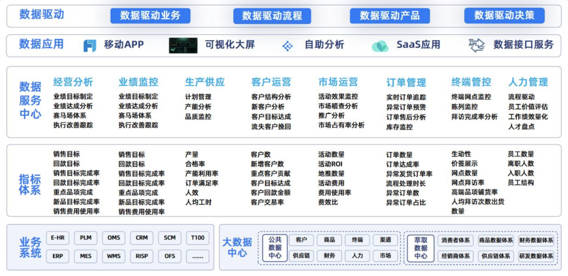Select the PLM system box
Viewport: 568px width, 276px height.
coord(86,238)
